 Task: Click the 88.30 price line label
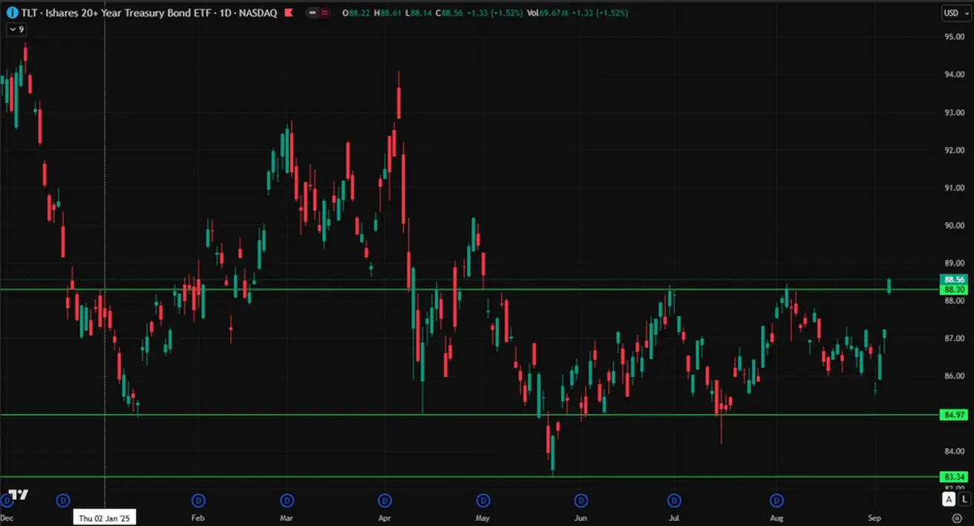pyautogui.click(x=955, y=289)
